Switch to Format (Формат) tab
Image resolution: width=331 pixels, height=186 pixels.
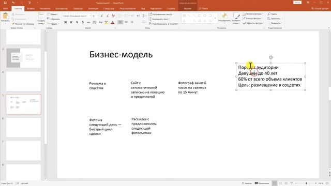[187, 9]
